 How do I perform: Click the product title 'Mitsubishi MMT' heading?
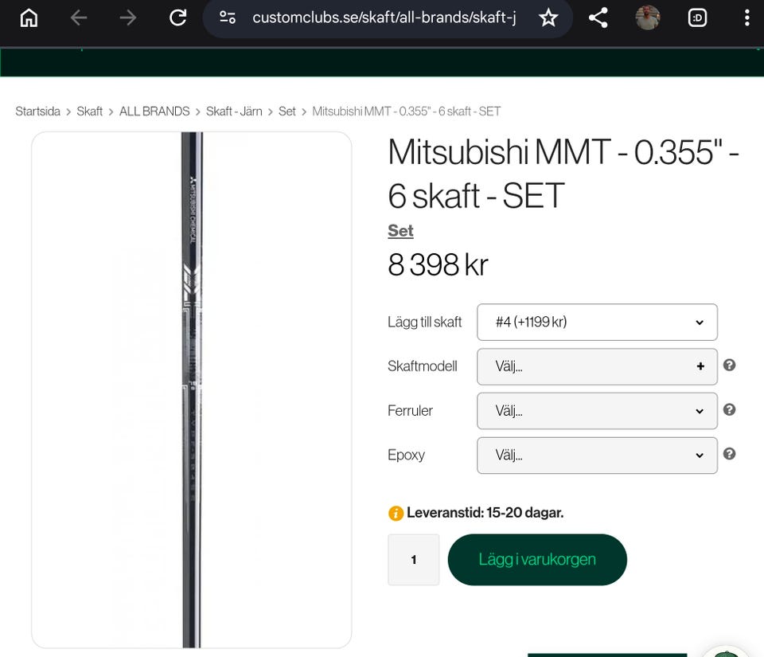click(563, 174)
